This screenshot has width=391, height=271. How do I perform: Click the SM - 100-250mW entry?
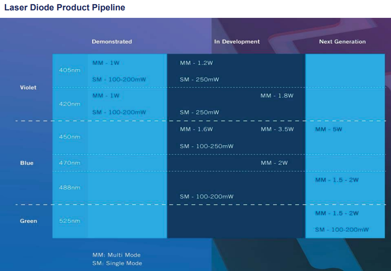pyautogui.click(x=207, y=146)
